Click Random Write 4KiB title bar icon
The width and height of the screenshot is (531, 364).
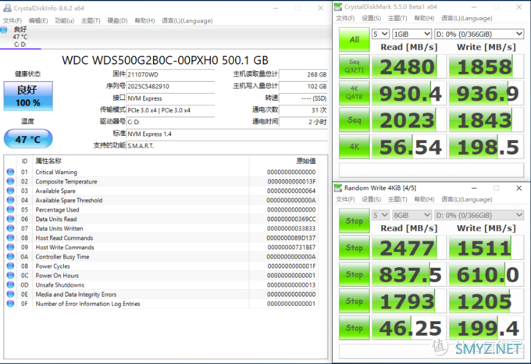(338, 188)
